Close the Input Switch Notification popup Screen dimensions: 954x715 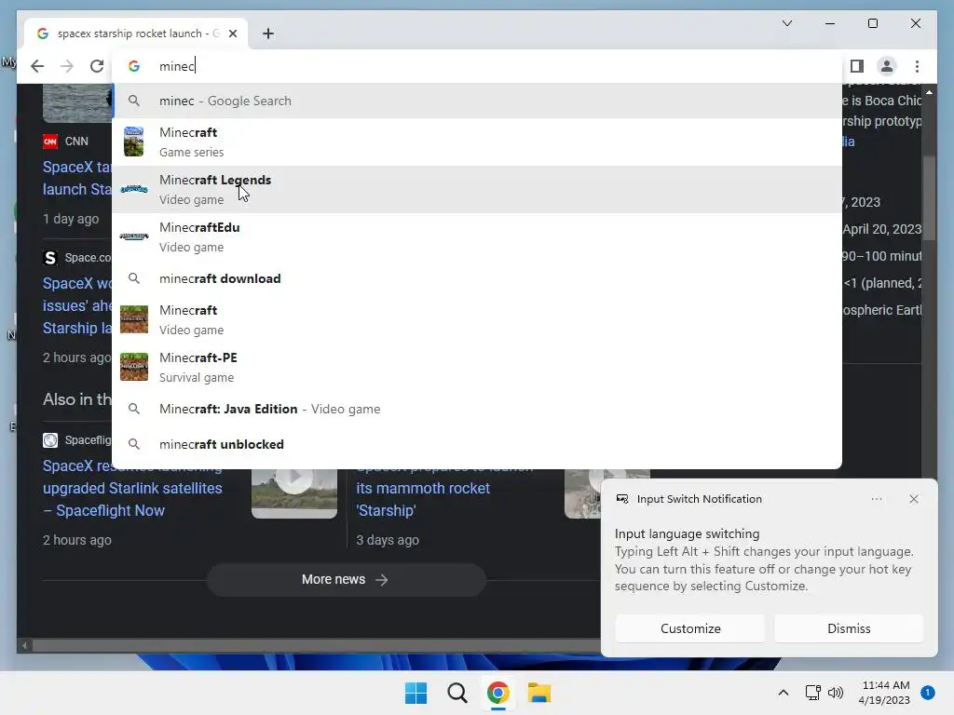tap(913, 499)
